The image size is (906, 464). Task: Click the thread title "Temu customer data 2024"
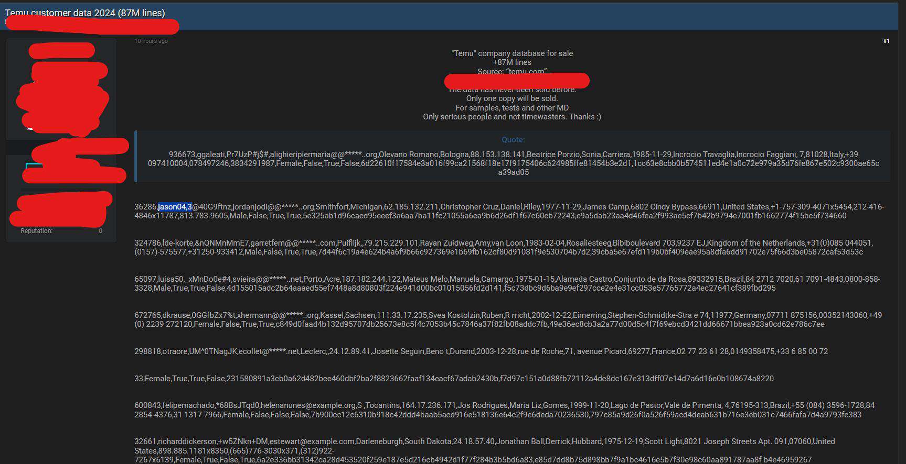tap(85, 13)
